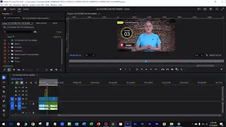Select the Type tool
Viewport: 226px width, 127px height.
[4, 115]
